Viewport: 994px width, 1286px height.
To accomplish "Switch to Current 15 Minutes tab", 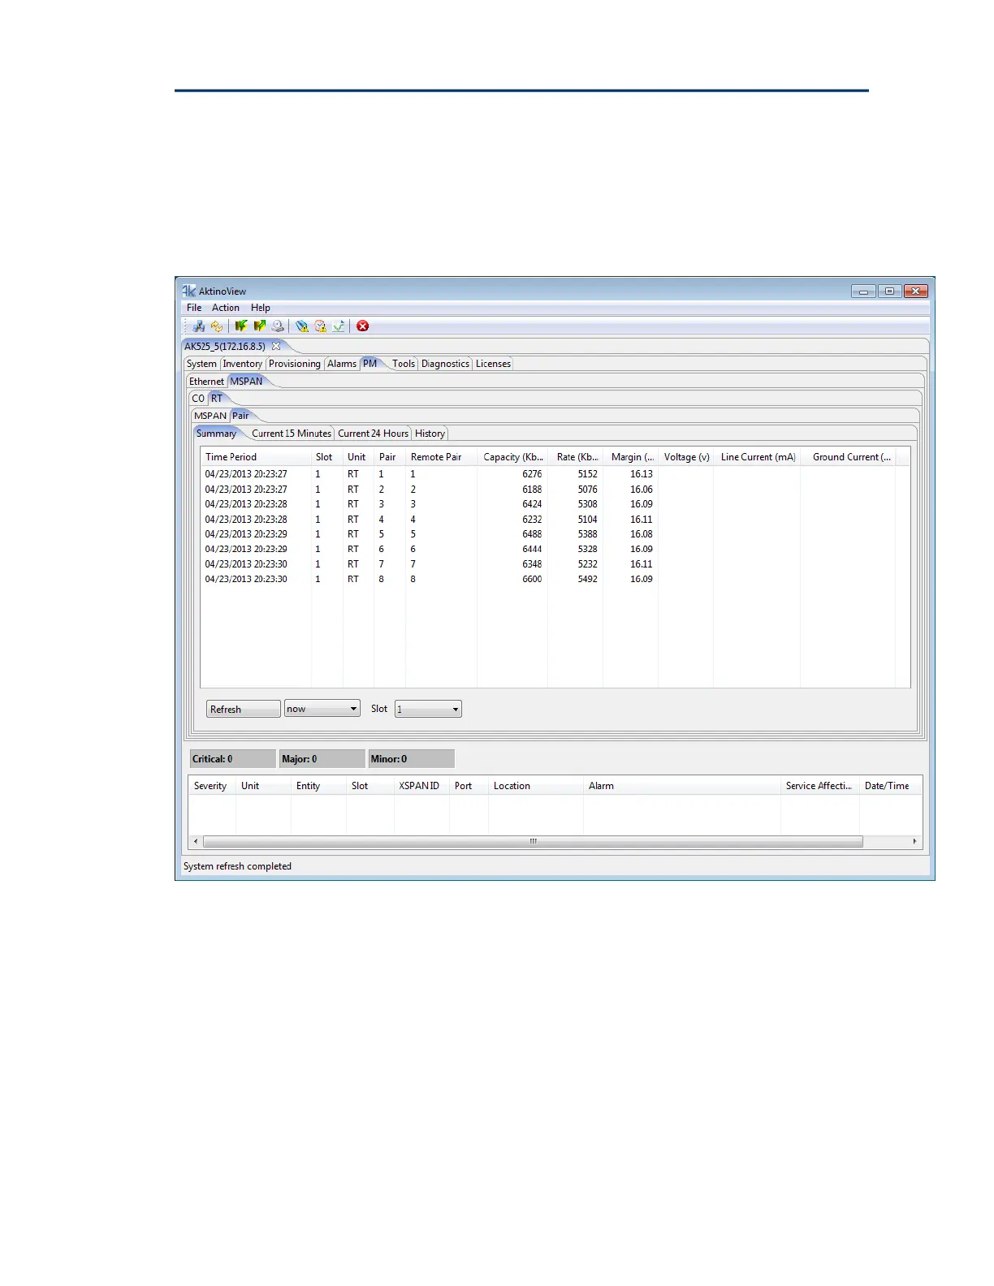I will point(292,434).
